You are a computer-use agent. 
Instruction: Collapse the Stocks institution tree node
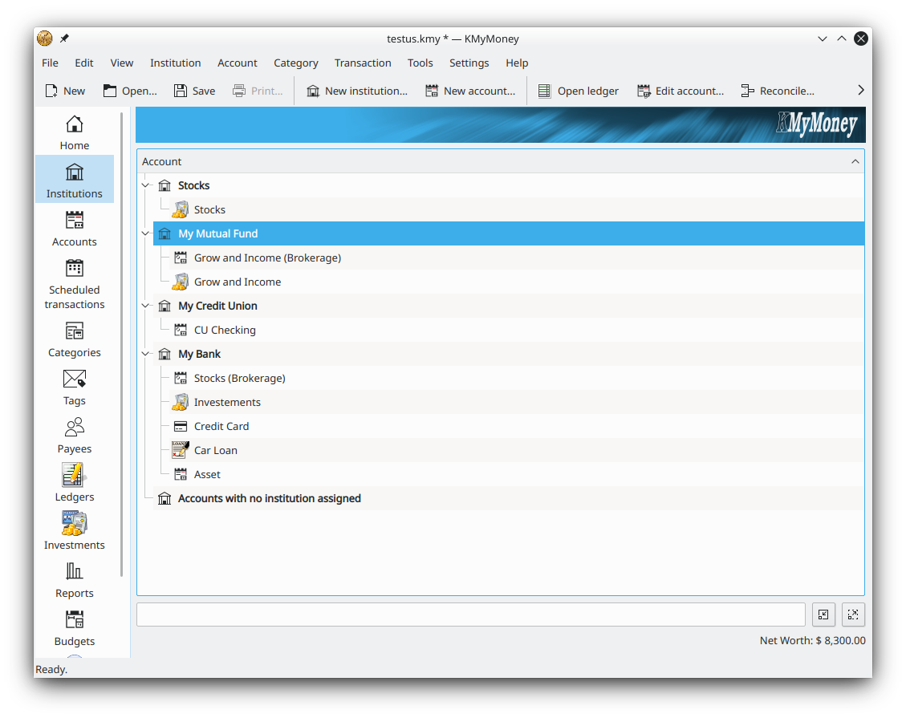point(145,185)
